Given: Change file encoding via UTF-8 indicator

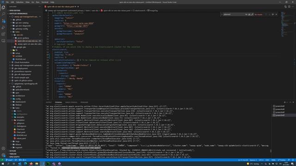Looking at the screenshot, I should pyautogui.click(x=261, y=160).
